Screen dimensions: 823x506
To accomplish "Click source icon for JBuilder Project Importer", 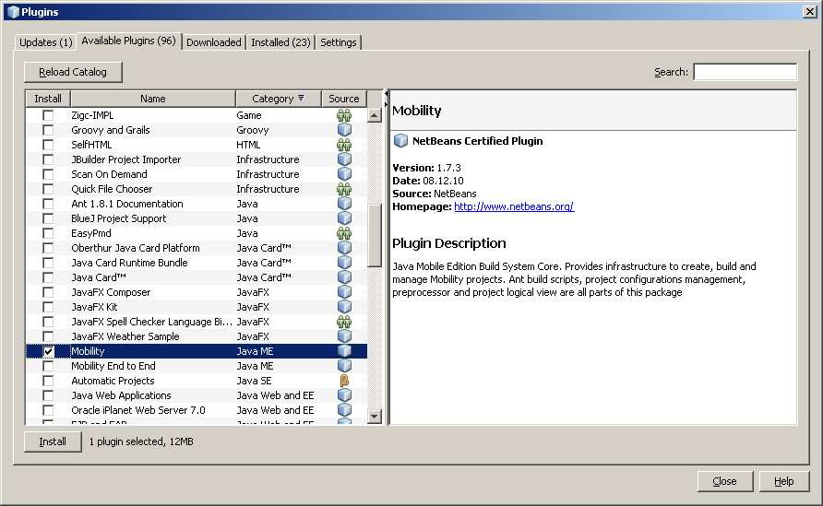I will [344, 159].
